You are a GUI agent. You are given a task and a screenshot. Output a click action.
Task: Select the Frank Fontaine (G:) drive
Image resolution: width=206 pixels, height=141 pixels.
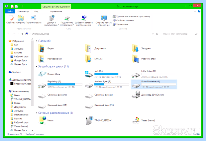[x=154, y=84]
